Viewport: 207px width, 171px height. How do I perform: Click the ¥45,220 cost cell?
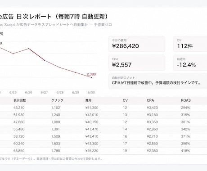(x=92, y=151)
